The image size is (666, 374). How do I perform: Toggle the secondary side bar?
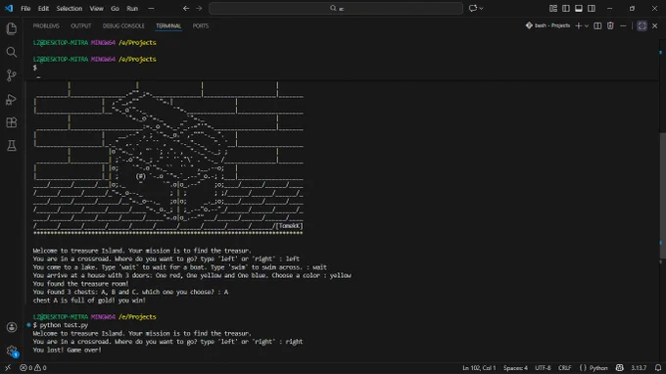[592, 8]
